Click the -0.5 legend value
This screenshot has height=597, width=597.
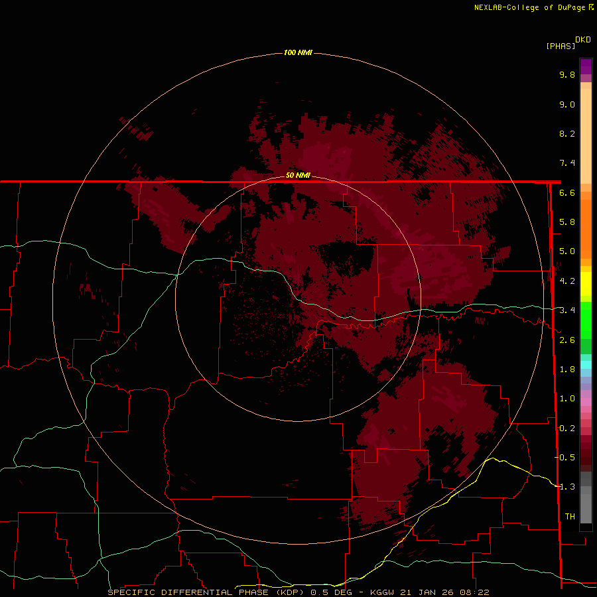[x=564, y=458]
